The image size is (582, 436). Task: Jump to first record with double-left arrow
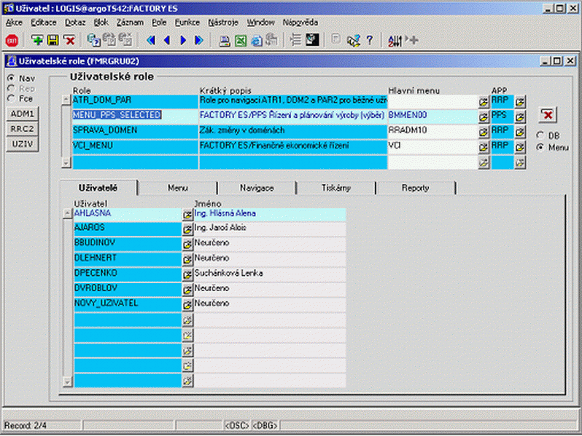(151, 40)
